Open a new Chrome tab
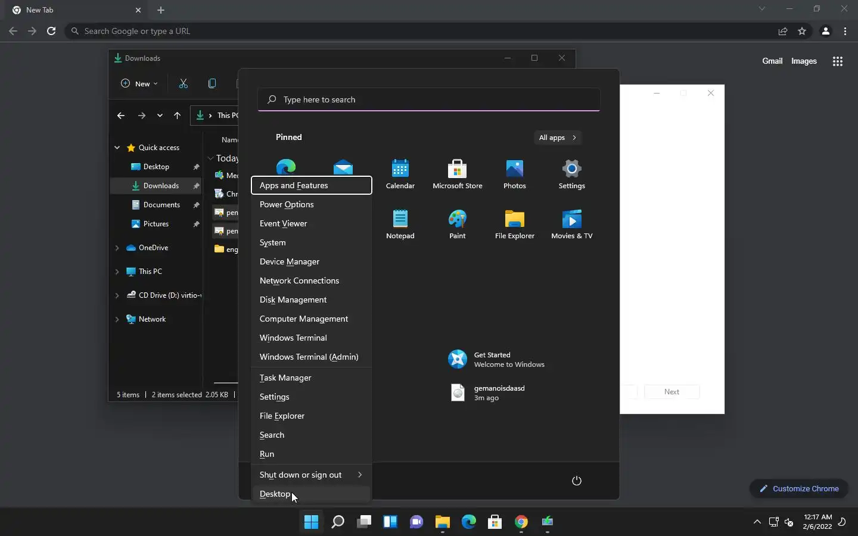Viewport: 858px width, 536px height. click(161, 10)
